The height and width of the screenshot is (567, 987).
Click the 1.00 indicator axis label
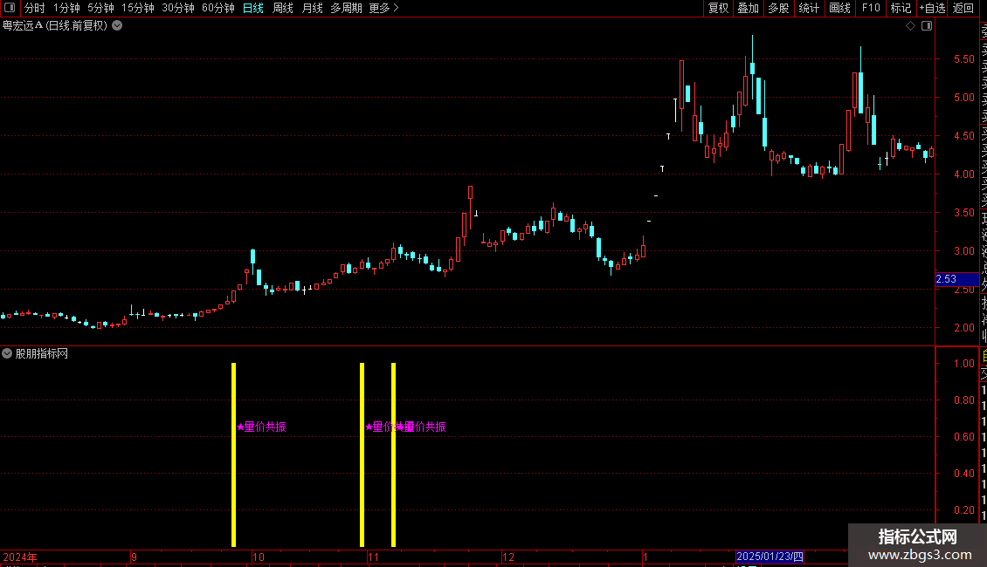coord(963,364)
